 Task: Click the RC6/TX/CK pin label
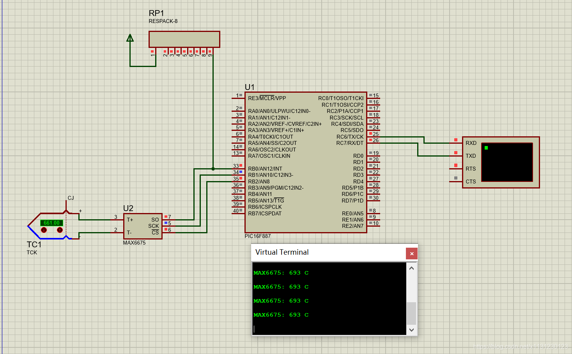350,137
